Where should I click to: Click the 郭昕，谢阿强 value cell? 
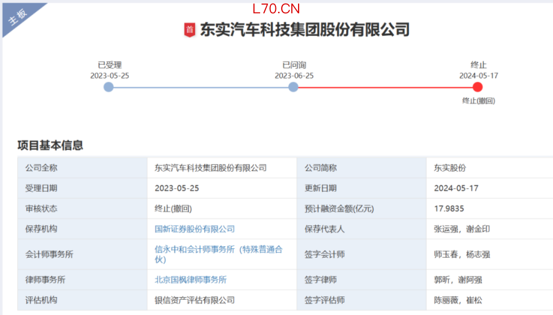[x=490, y=280]
